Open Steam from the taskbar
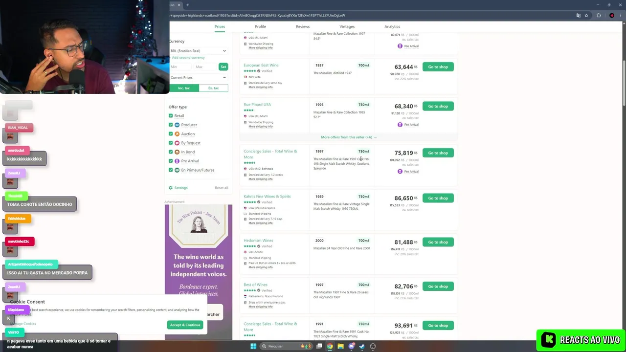Viewport: 626px width, 352px height. click(362, 346)
